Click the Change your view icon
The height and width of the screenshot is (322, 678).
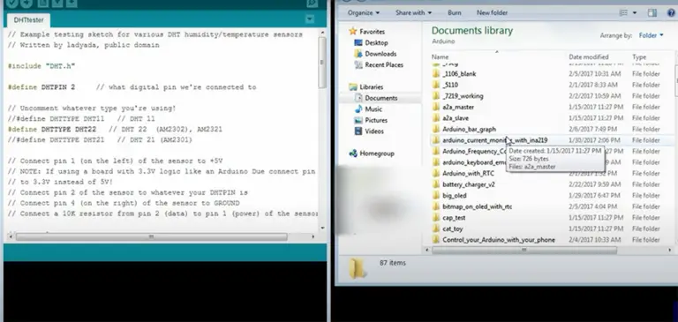623,13
